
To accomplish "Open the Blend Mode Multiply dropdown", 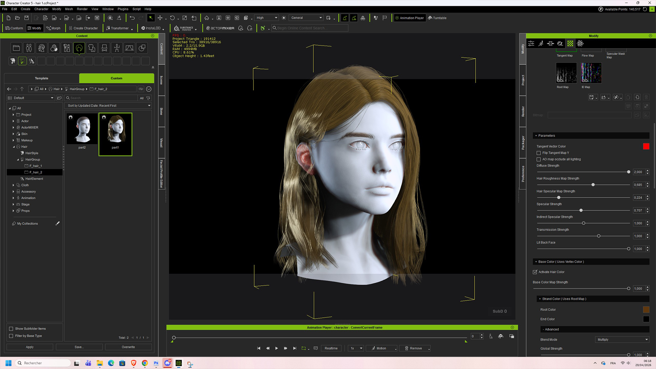I will (622, 340).
